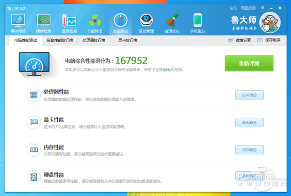Click the 63479分 processor score button
The height and width of the screenshot is (196, 291).
[249, 95]
